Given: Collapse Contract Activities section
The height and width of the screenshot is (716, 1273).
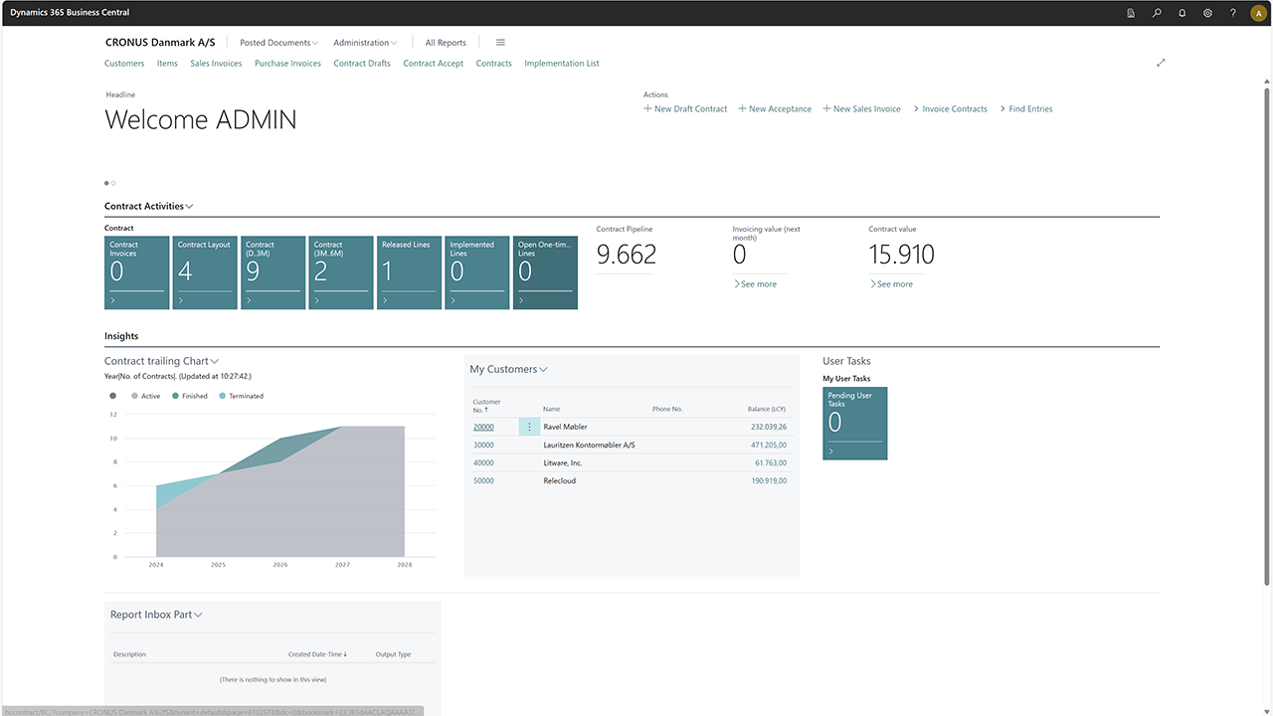Looking at the screenshot, I should pyautogui.click(x=149, y=206).
